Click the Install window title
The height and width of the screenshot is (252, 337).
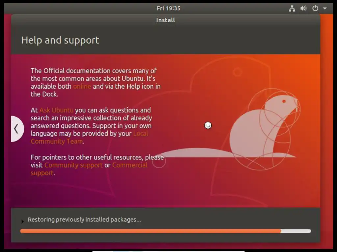(x=166, y=20)
